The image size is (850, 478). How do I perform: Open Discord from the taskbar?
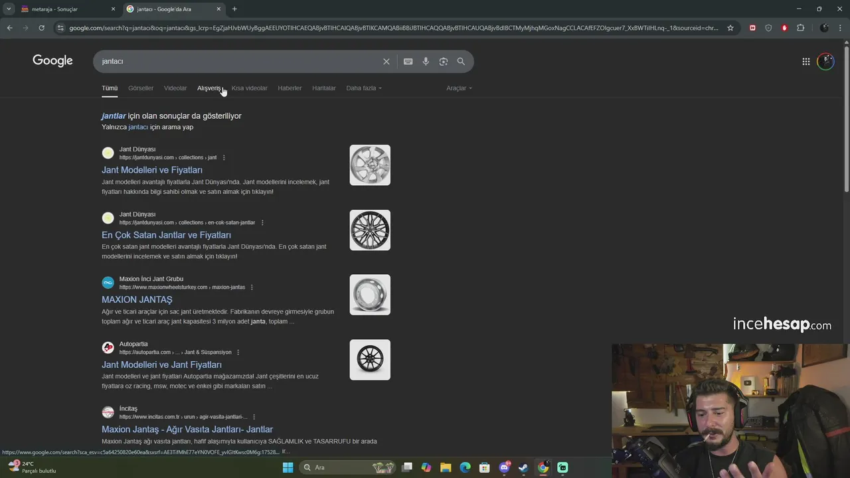tap(504, 467)
